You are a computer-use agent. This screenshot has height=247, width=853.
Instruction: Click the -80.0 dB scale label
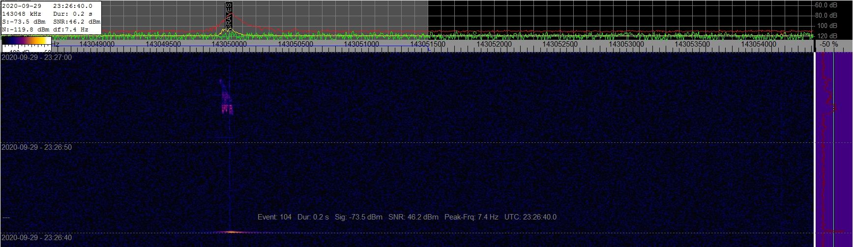click(x=825, y=15)
